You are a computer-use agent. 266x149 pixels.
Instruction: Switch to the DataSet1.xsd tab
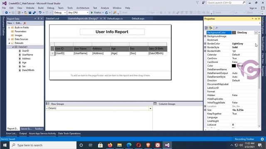pyautogui.click(x=52, y=19)
